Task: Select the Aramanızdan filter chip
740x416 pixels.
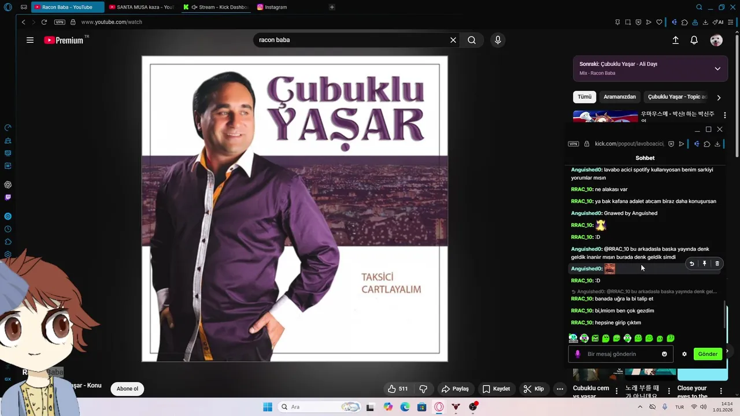Action: (620, 97)
